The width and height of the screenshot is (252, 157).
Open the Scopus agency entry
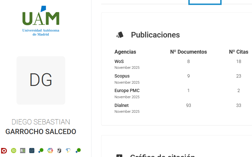122,76
